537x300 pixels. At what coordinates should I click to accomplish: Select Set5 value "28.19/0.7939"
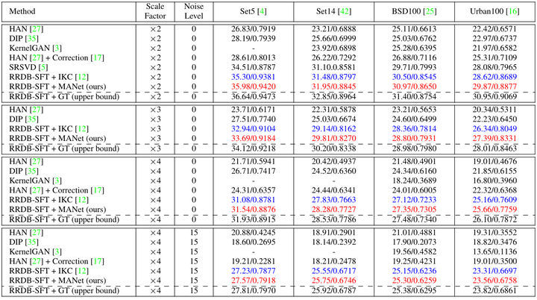[254, 39]
